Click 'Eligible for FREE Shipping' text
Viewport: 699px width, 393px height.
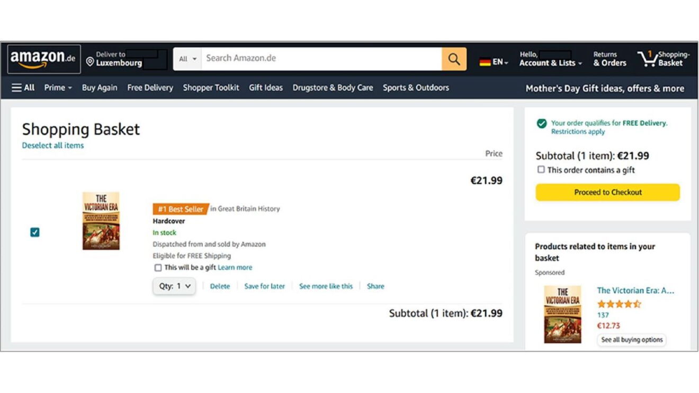pos(192,256)
